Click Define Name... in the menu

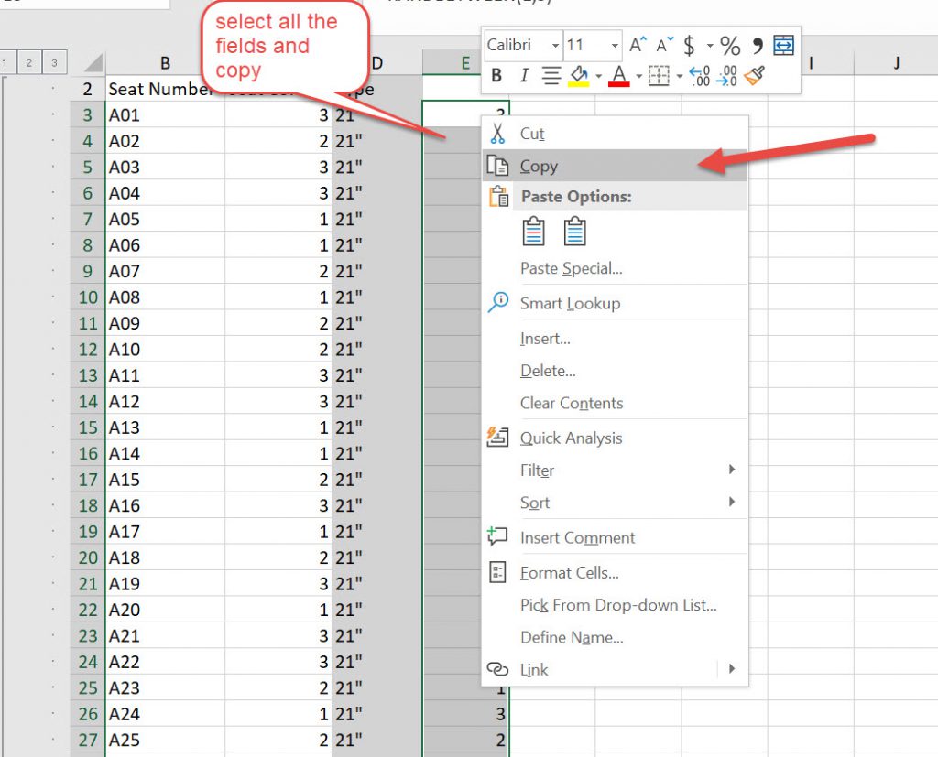[x=572, y=637]
